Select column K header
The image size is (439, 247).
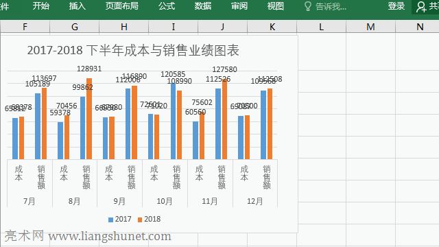point(272,27)
